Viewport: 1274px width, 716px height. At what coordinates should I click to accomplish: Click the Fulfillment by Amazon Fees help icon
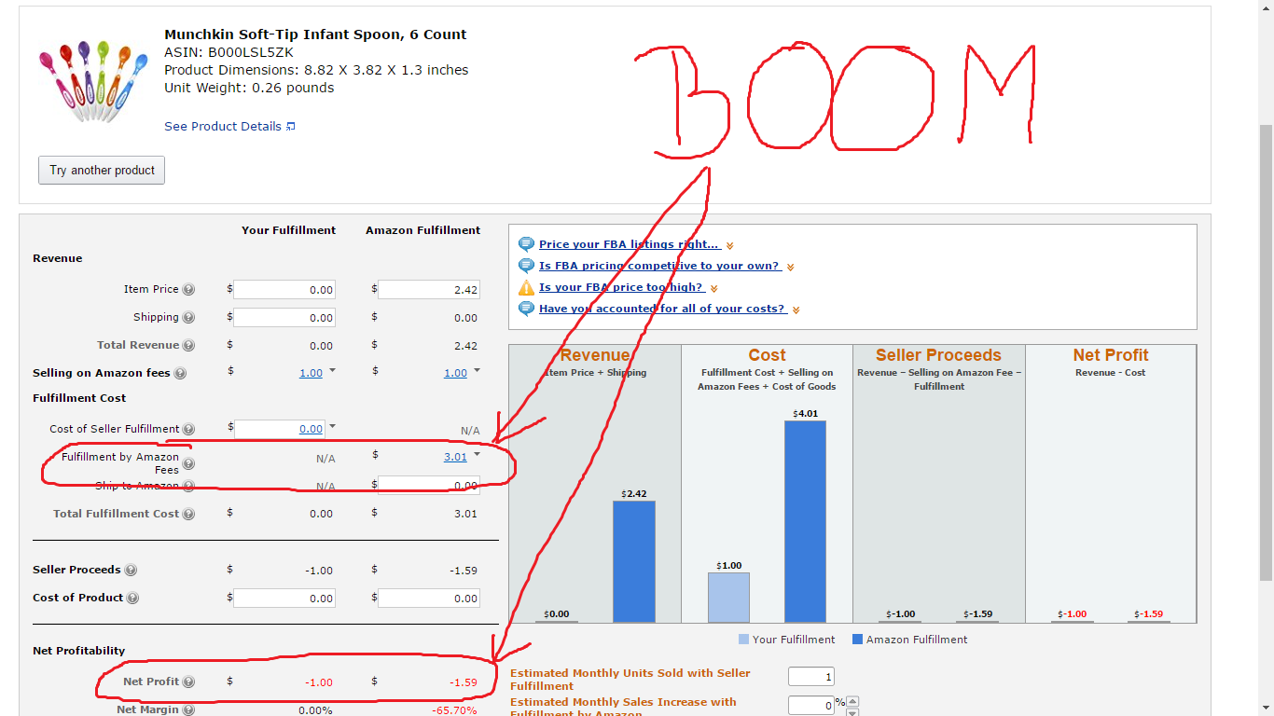pos(188,463)
